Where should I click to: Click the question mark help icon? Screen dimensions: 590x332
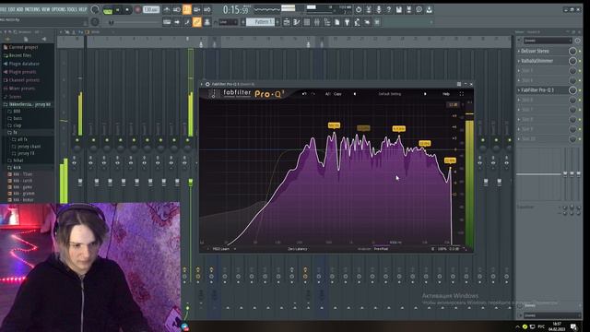[389, 10]
